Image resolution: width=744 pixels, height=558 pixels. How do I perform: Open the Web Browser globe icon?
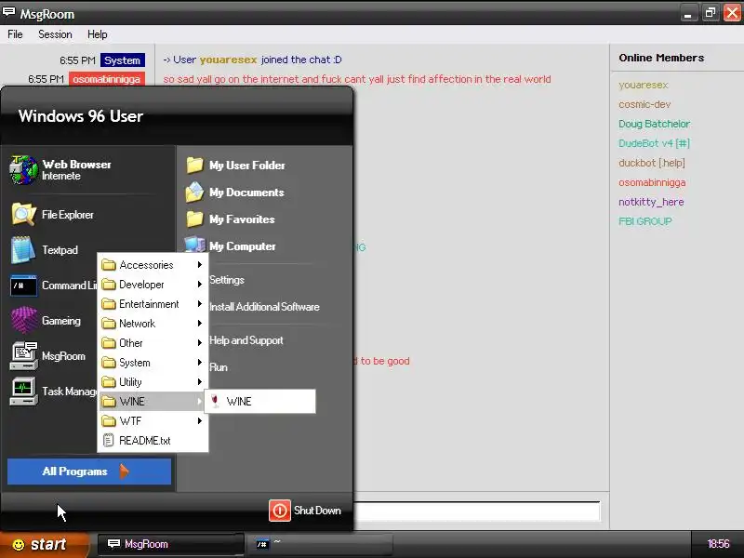[x=24, y=170]
